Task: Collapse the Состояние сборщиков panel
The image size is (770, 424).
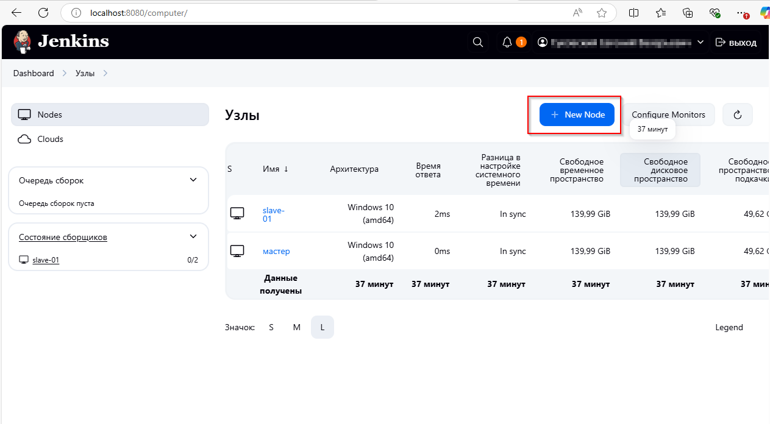Action: [x=193, y=237]
